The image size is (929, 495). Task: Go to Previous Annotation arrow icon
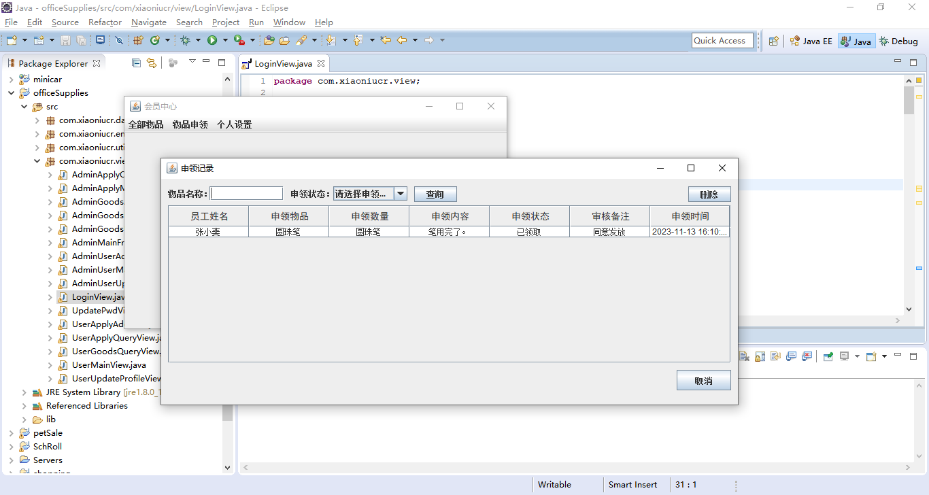point(358,41)
